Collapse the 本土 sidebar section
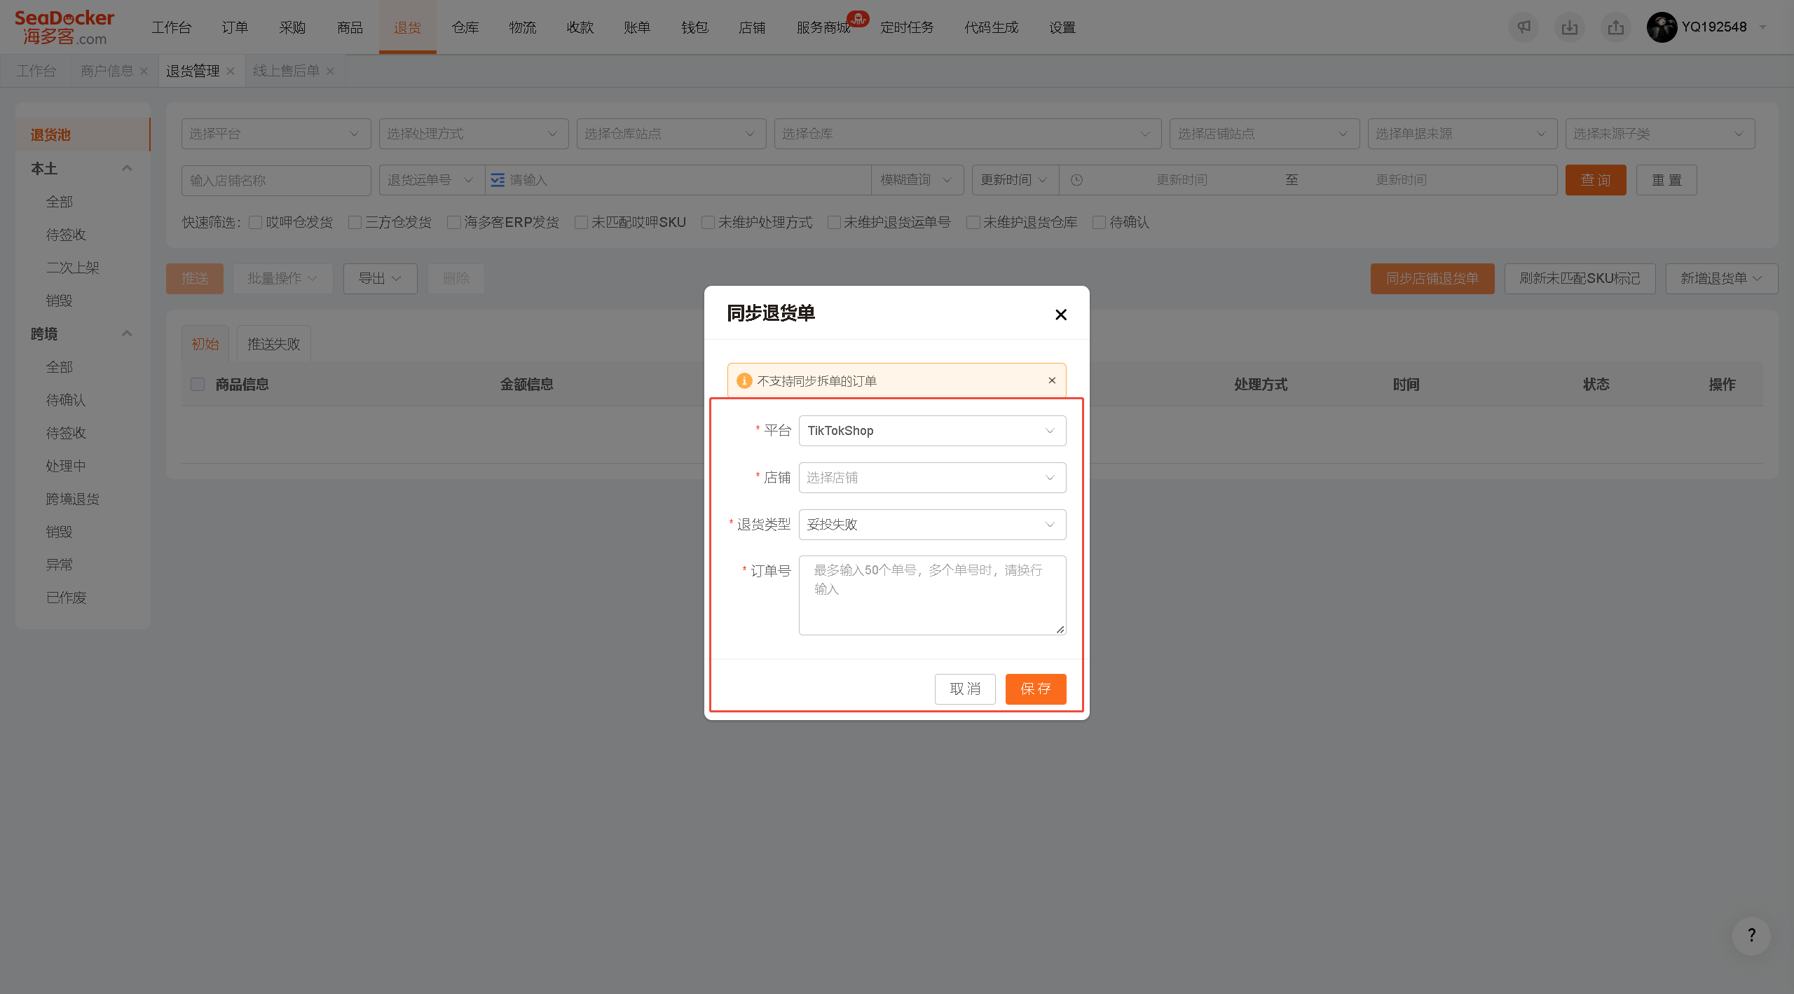Screen dimensions: 1794x994 [127, 168]
